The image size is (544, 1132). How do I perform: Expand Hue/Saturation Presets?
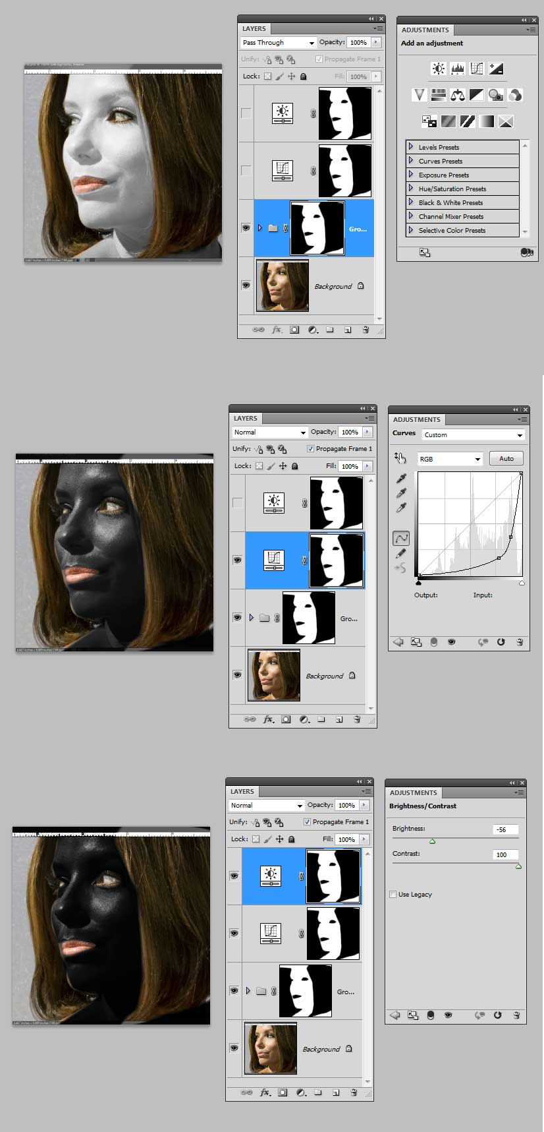point(411,189)
